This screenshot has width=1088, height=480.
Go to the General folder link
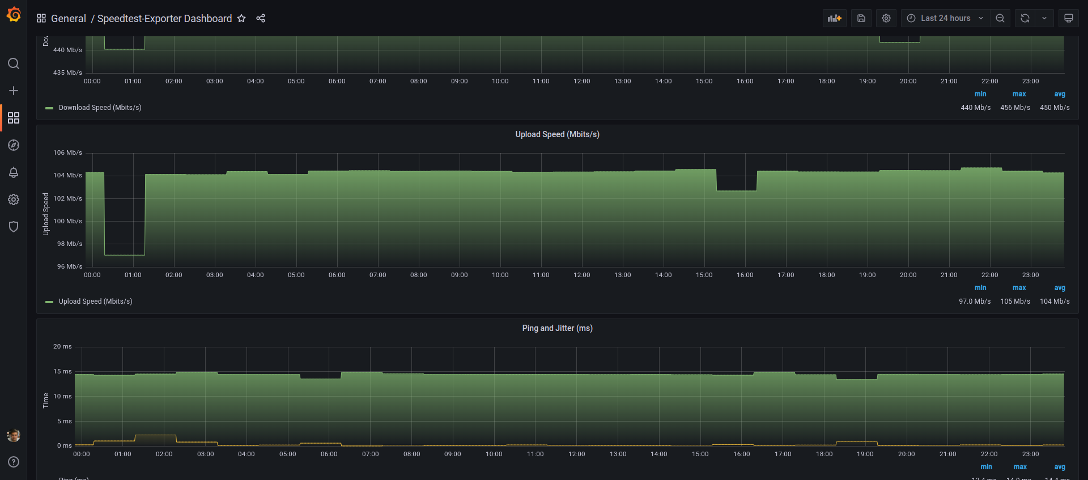(69, 18)
